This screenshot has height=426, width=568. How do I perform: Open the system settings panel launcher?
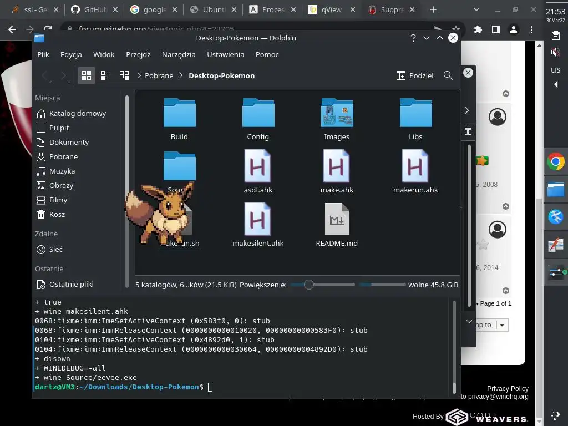(556, 273)
